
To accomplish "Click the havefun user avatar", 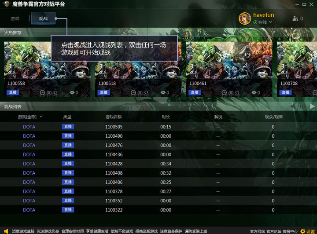I will coord(245,18).
